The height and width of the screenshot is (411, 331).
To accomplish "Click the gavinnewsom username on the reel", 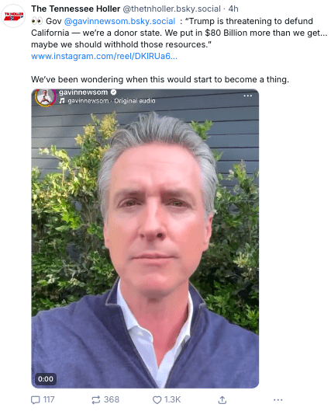I will 83,92.
